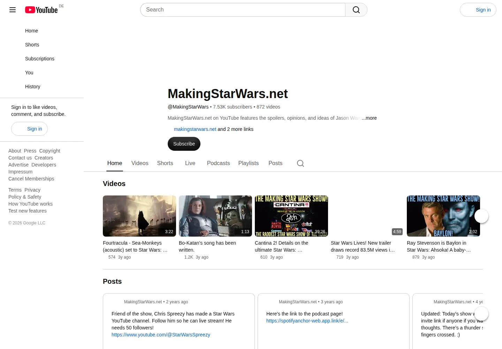502x349 pixels.
Task: Open spotifyanchor podcast link in post
Action: [307, 321]
